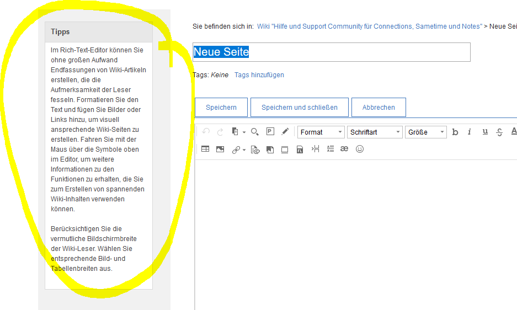Open the Schriftart font dropdown

[375, 132]
